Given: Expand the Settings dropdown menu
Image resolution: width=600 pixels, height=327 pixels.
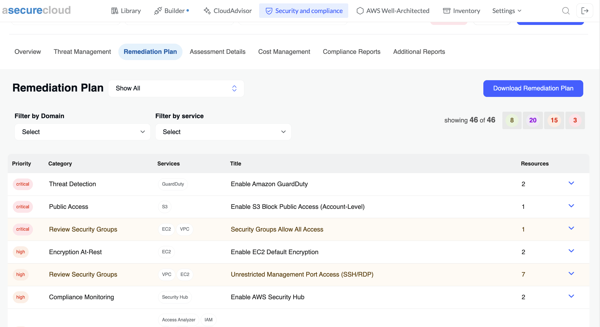Looking at the screenshot, I should 507,11.
